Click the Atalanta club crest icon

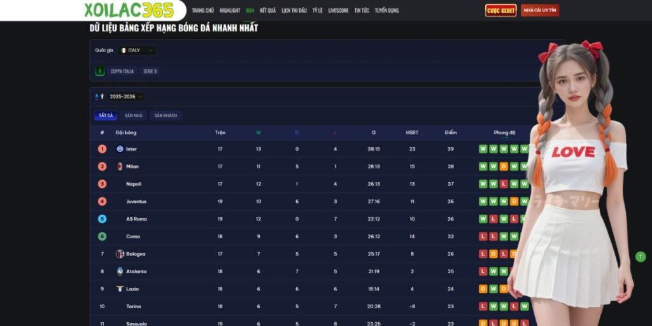[120, 271]
